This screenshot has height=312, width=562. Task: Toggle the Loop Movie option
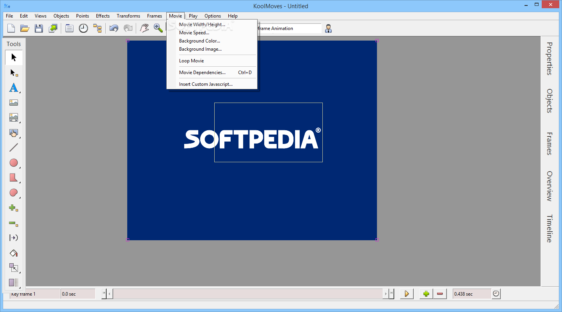[x=212, y=61]
